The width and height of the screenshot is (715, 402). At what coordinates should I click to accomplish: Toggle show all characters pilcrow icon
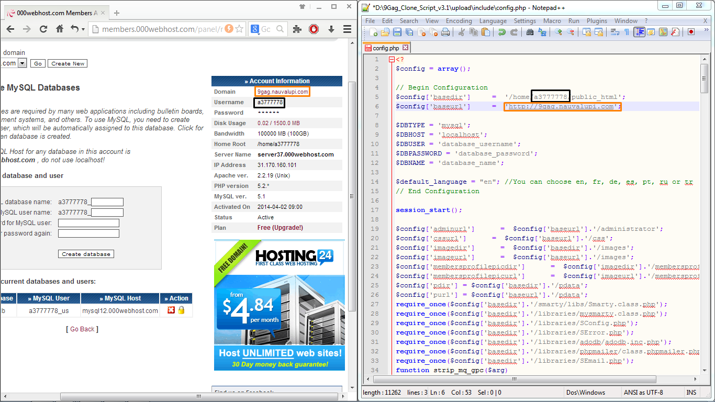(627, 32)
